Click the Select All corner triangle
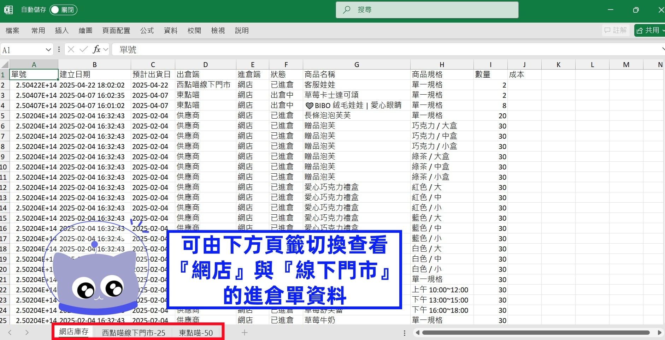665x340 pixels. (5, 65)
